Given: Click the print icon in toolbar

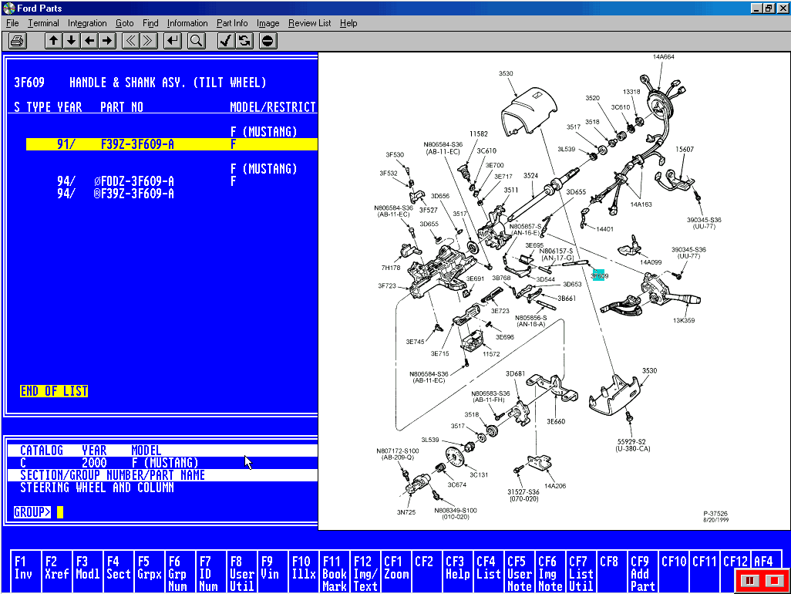Looking at the screenshot, I should 17,41.
